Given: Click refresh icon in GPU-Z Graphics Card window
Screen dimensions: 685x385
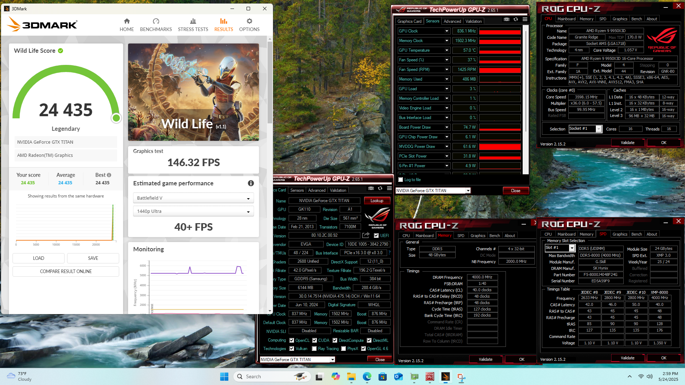Looking at the screenshot, I should click(380, 188).
